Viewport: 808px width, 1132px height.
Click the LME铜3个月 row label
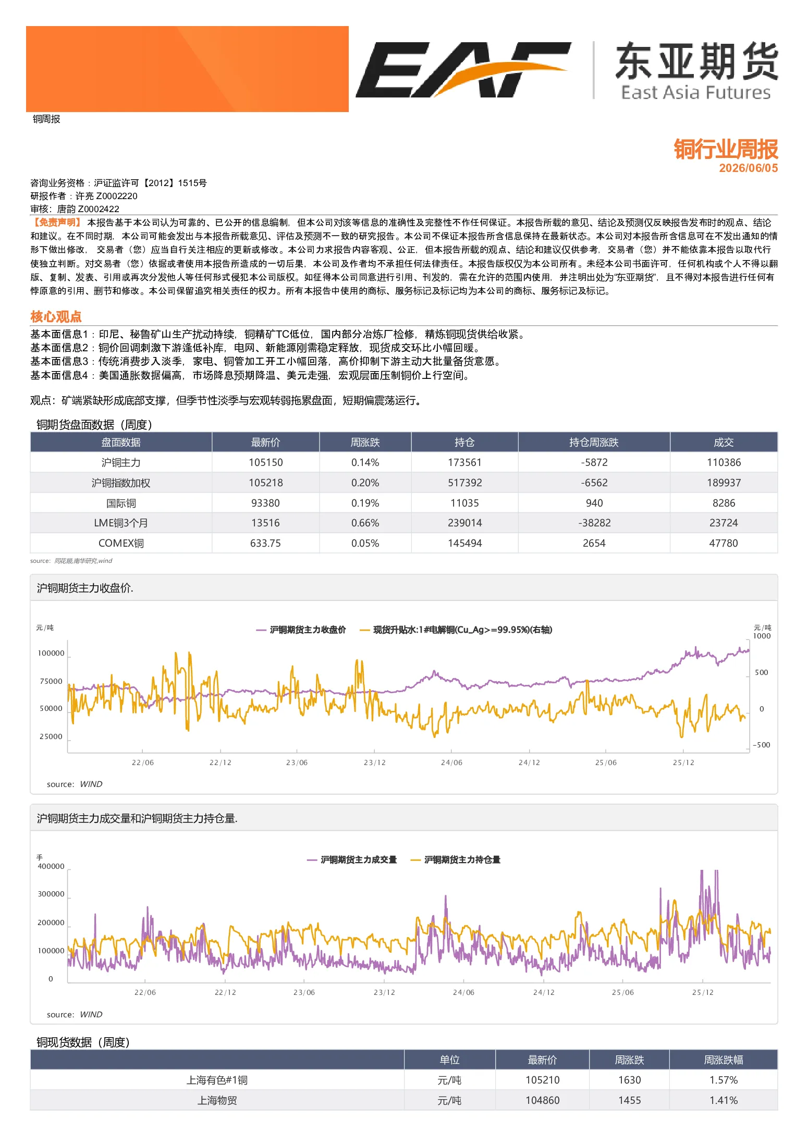pyautogui.click(x=121, y=523)
